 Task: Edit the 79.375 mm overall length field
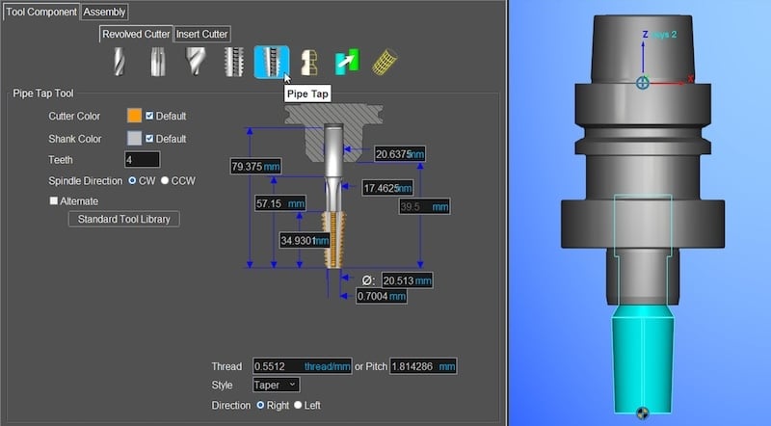coord(255,167)
